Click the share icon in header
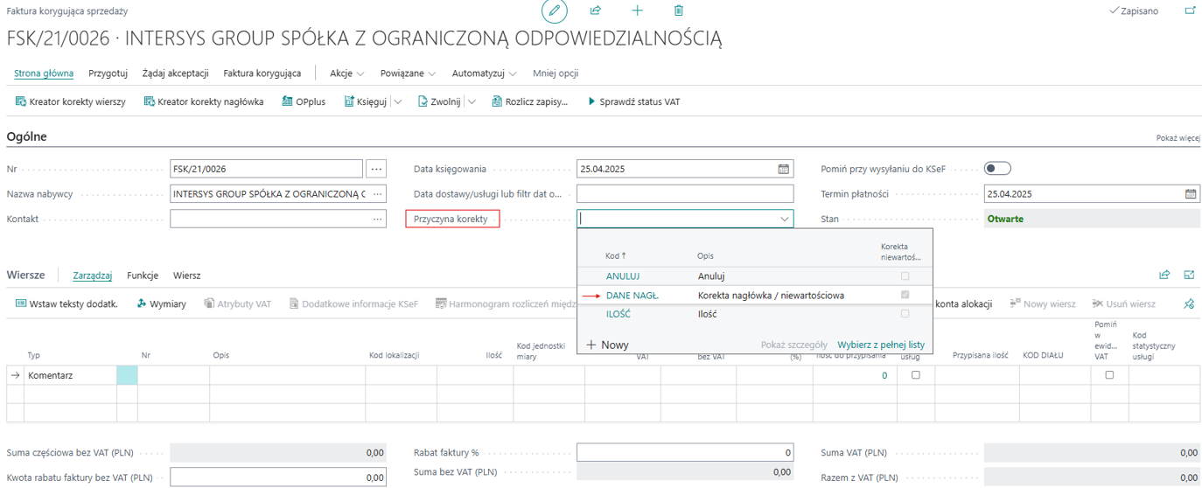Screen dimensions: 1202x488 (596, 11)
